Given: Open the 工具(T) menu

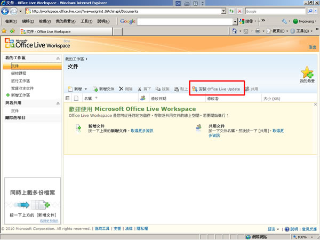Looking at the screenshot, I should click(86, 21).
